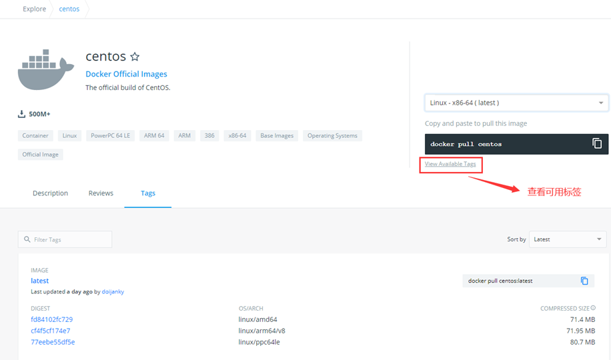Click the Base Images tag
This screenshot has width=611, height=360.
point(277,135)
